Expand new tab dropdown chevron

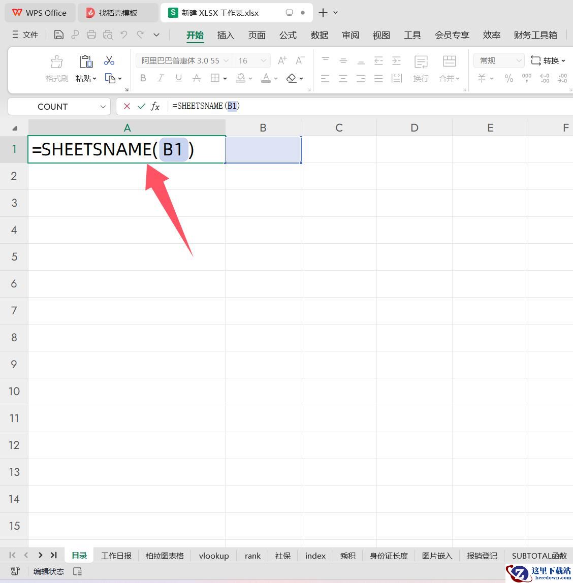pyautogui.click(x=335, y=13)
